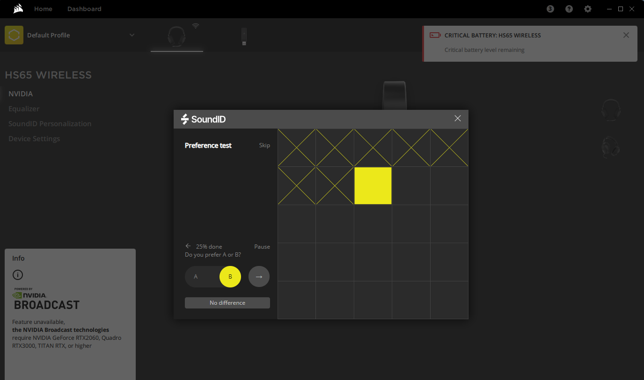This screenshot has width=644, height=380.
Task: Click the No difference button
Action: (227, 303)
